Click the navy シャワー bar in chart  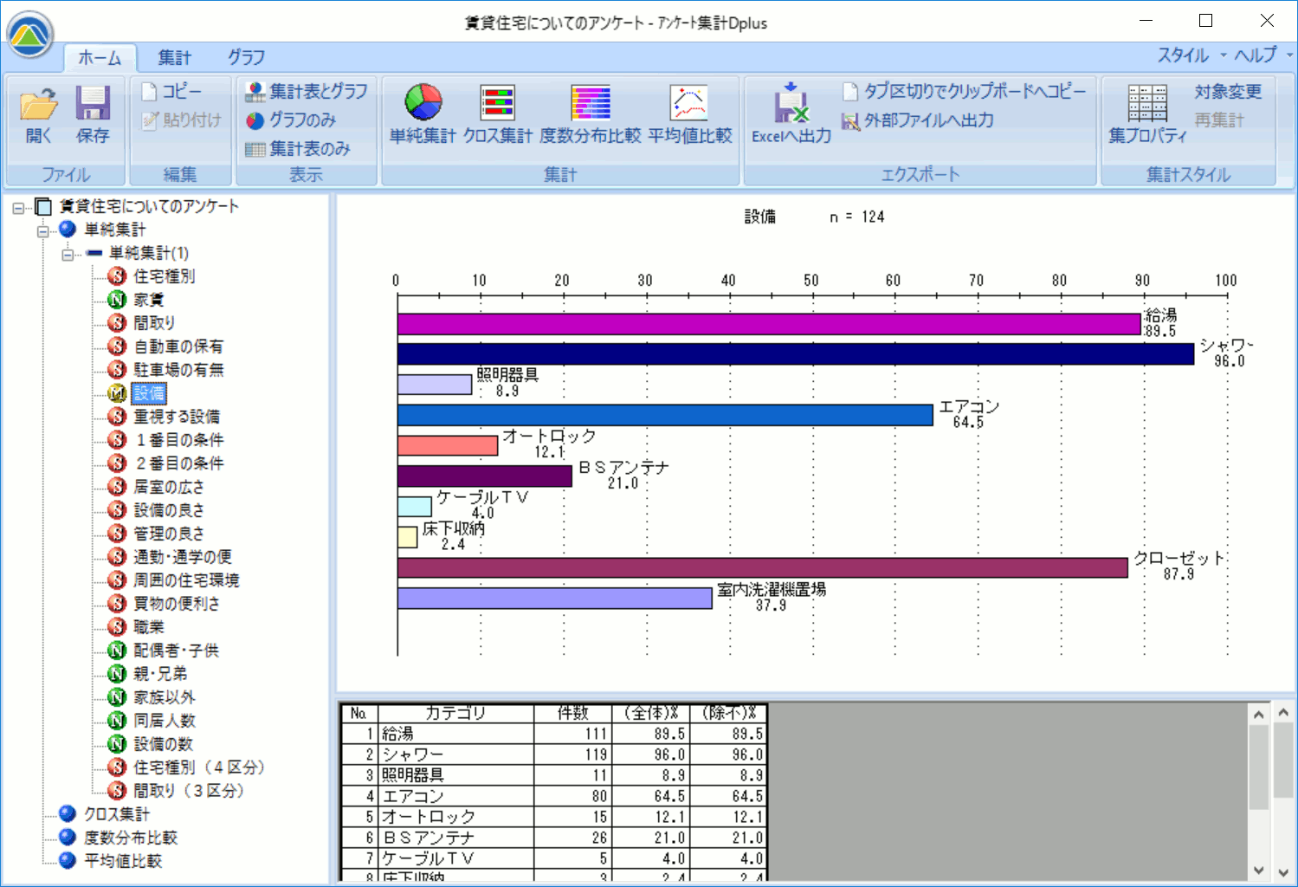[x=796, y=353]
